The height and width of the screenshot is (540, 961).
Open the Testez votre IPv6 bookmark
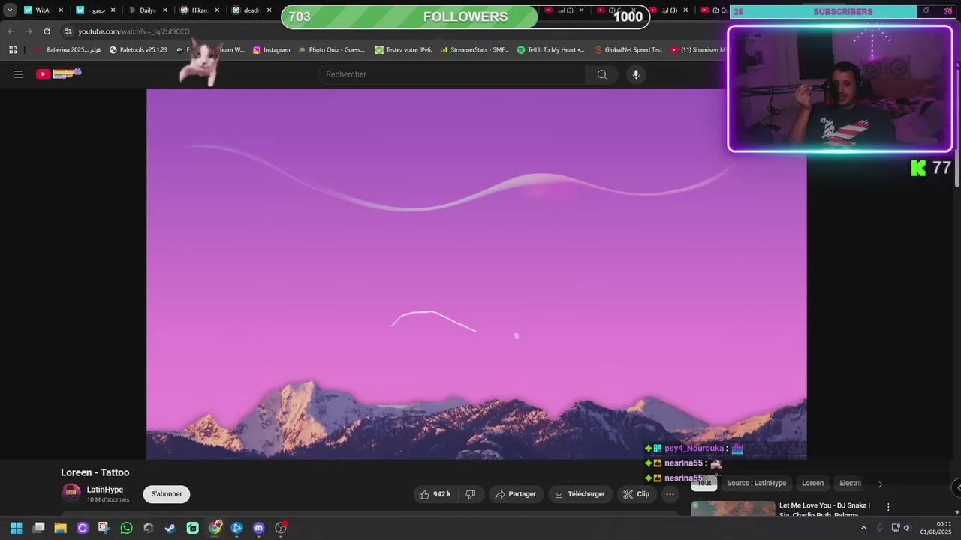403,50
